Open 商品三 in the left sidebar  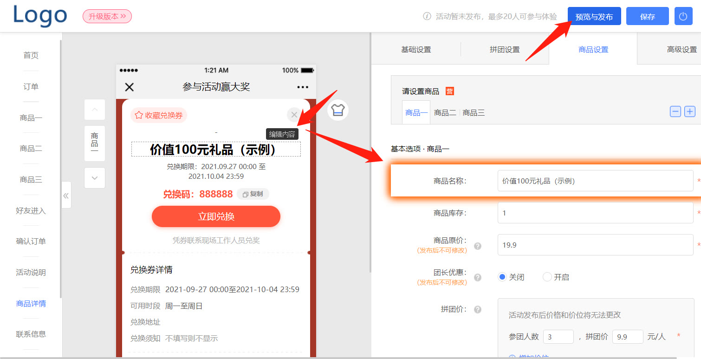point(31,179)
